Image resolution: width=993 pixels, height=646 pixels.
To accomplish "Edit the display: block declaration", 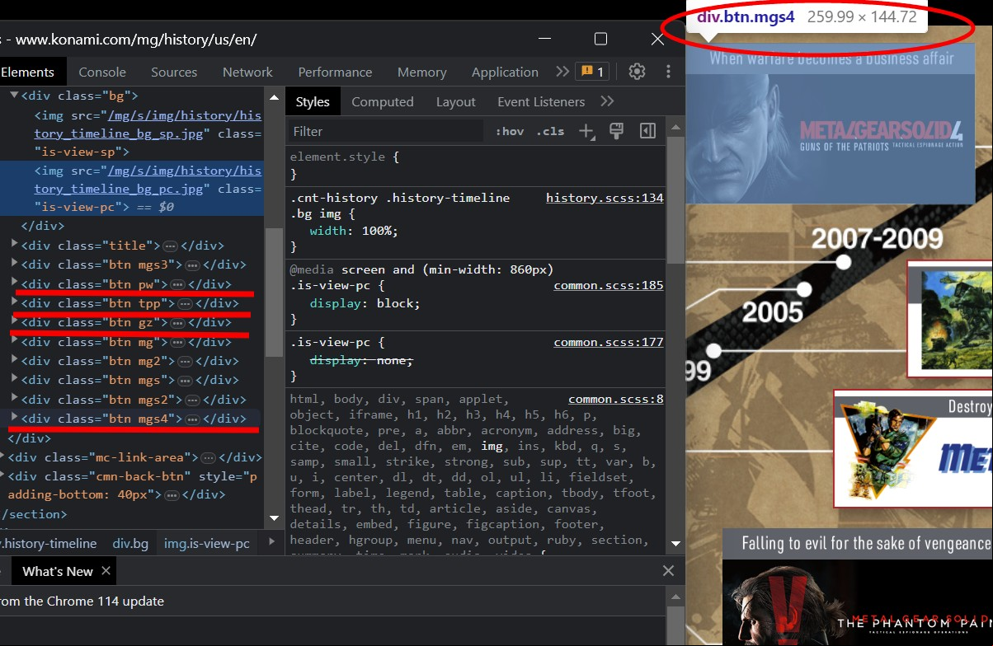I will [x=365, y=303].
